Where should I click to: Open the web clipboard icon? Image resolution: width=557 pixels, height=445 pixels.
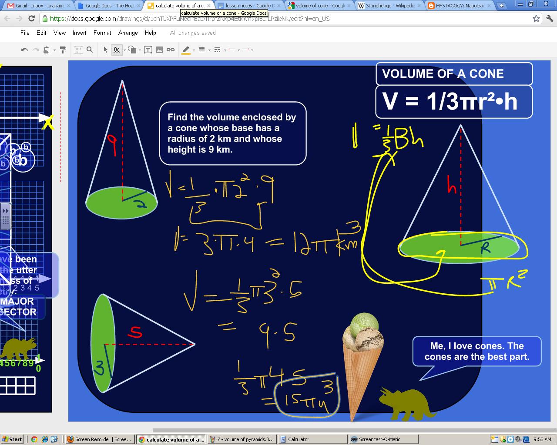pyautogui.click(x=47, y=50)
